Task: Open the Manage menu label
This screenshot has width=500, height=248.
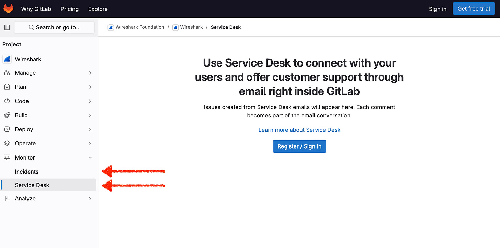Action: tap(25, 73)
